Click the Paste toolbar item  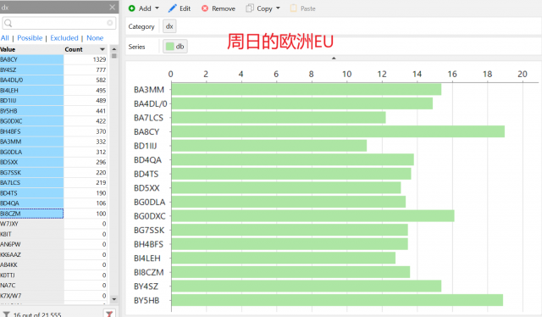[x=303, y=8]
